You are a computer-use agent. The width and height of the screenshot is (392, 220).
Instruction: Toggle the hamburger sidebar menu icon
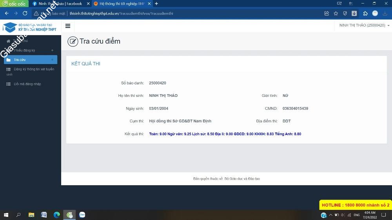(x=68, y=26)
